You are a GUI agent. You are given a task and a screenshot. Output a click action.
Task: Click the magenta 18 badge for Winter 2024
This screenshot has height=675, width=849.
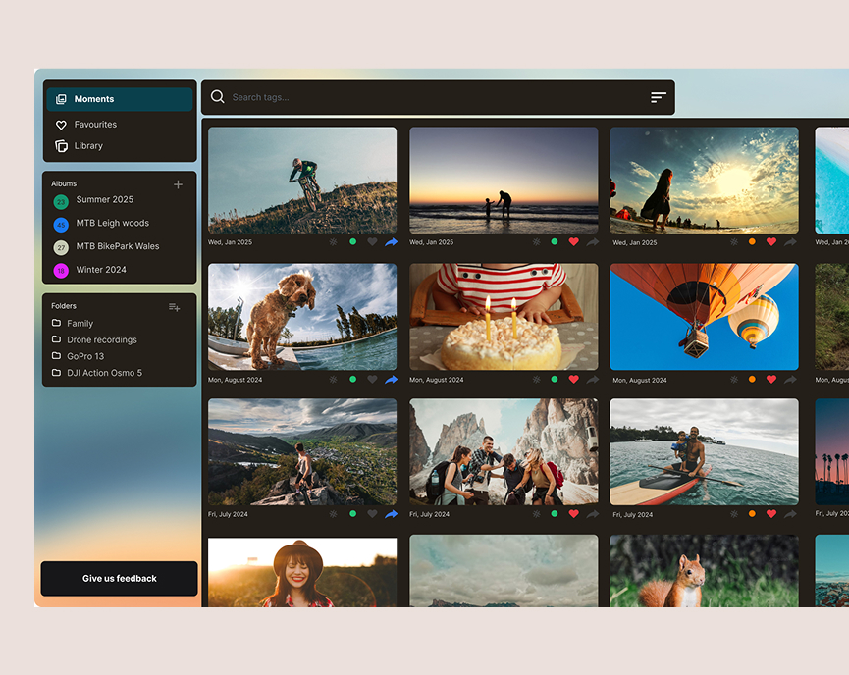click(61, 271)
